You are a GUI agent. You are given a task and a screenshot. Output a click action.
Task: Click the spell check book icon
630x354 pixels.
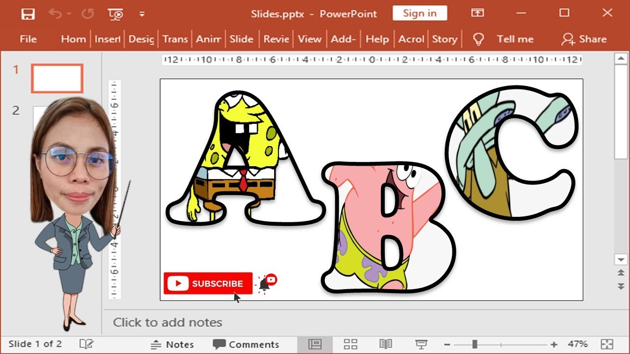(87, 344)
